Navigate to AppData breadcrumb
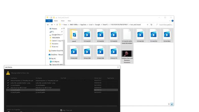 click(83, 25)
